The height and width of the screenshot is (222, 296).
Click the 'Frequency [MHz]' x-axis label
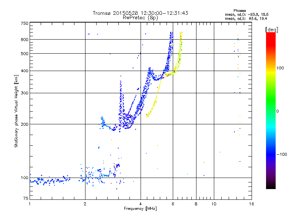pos(140,209)
